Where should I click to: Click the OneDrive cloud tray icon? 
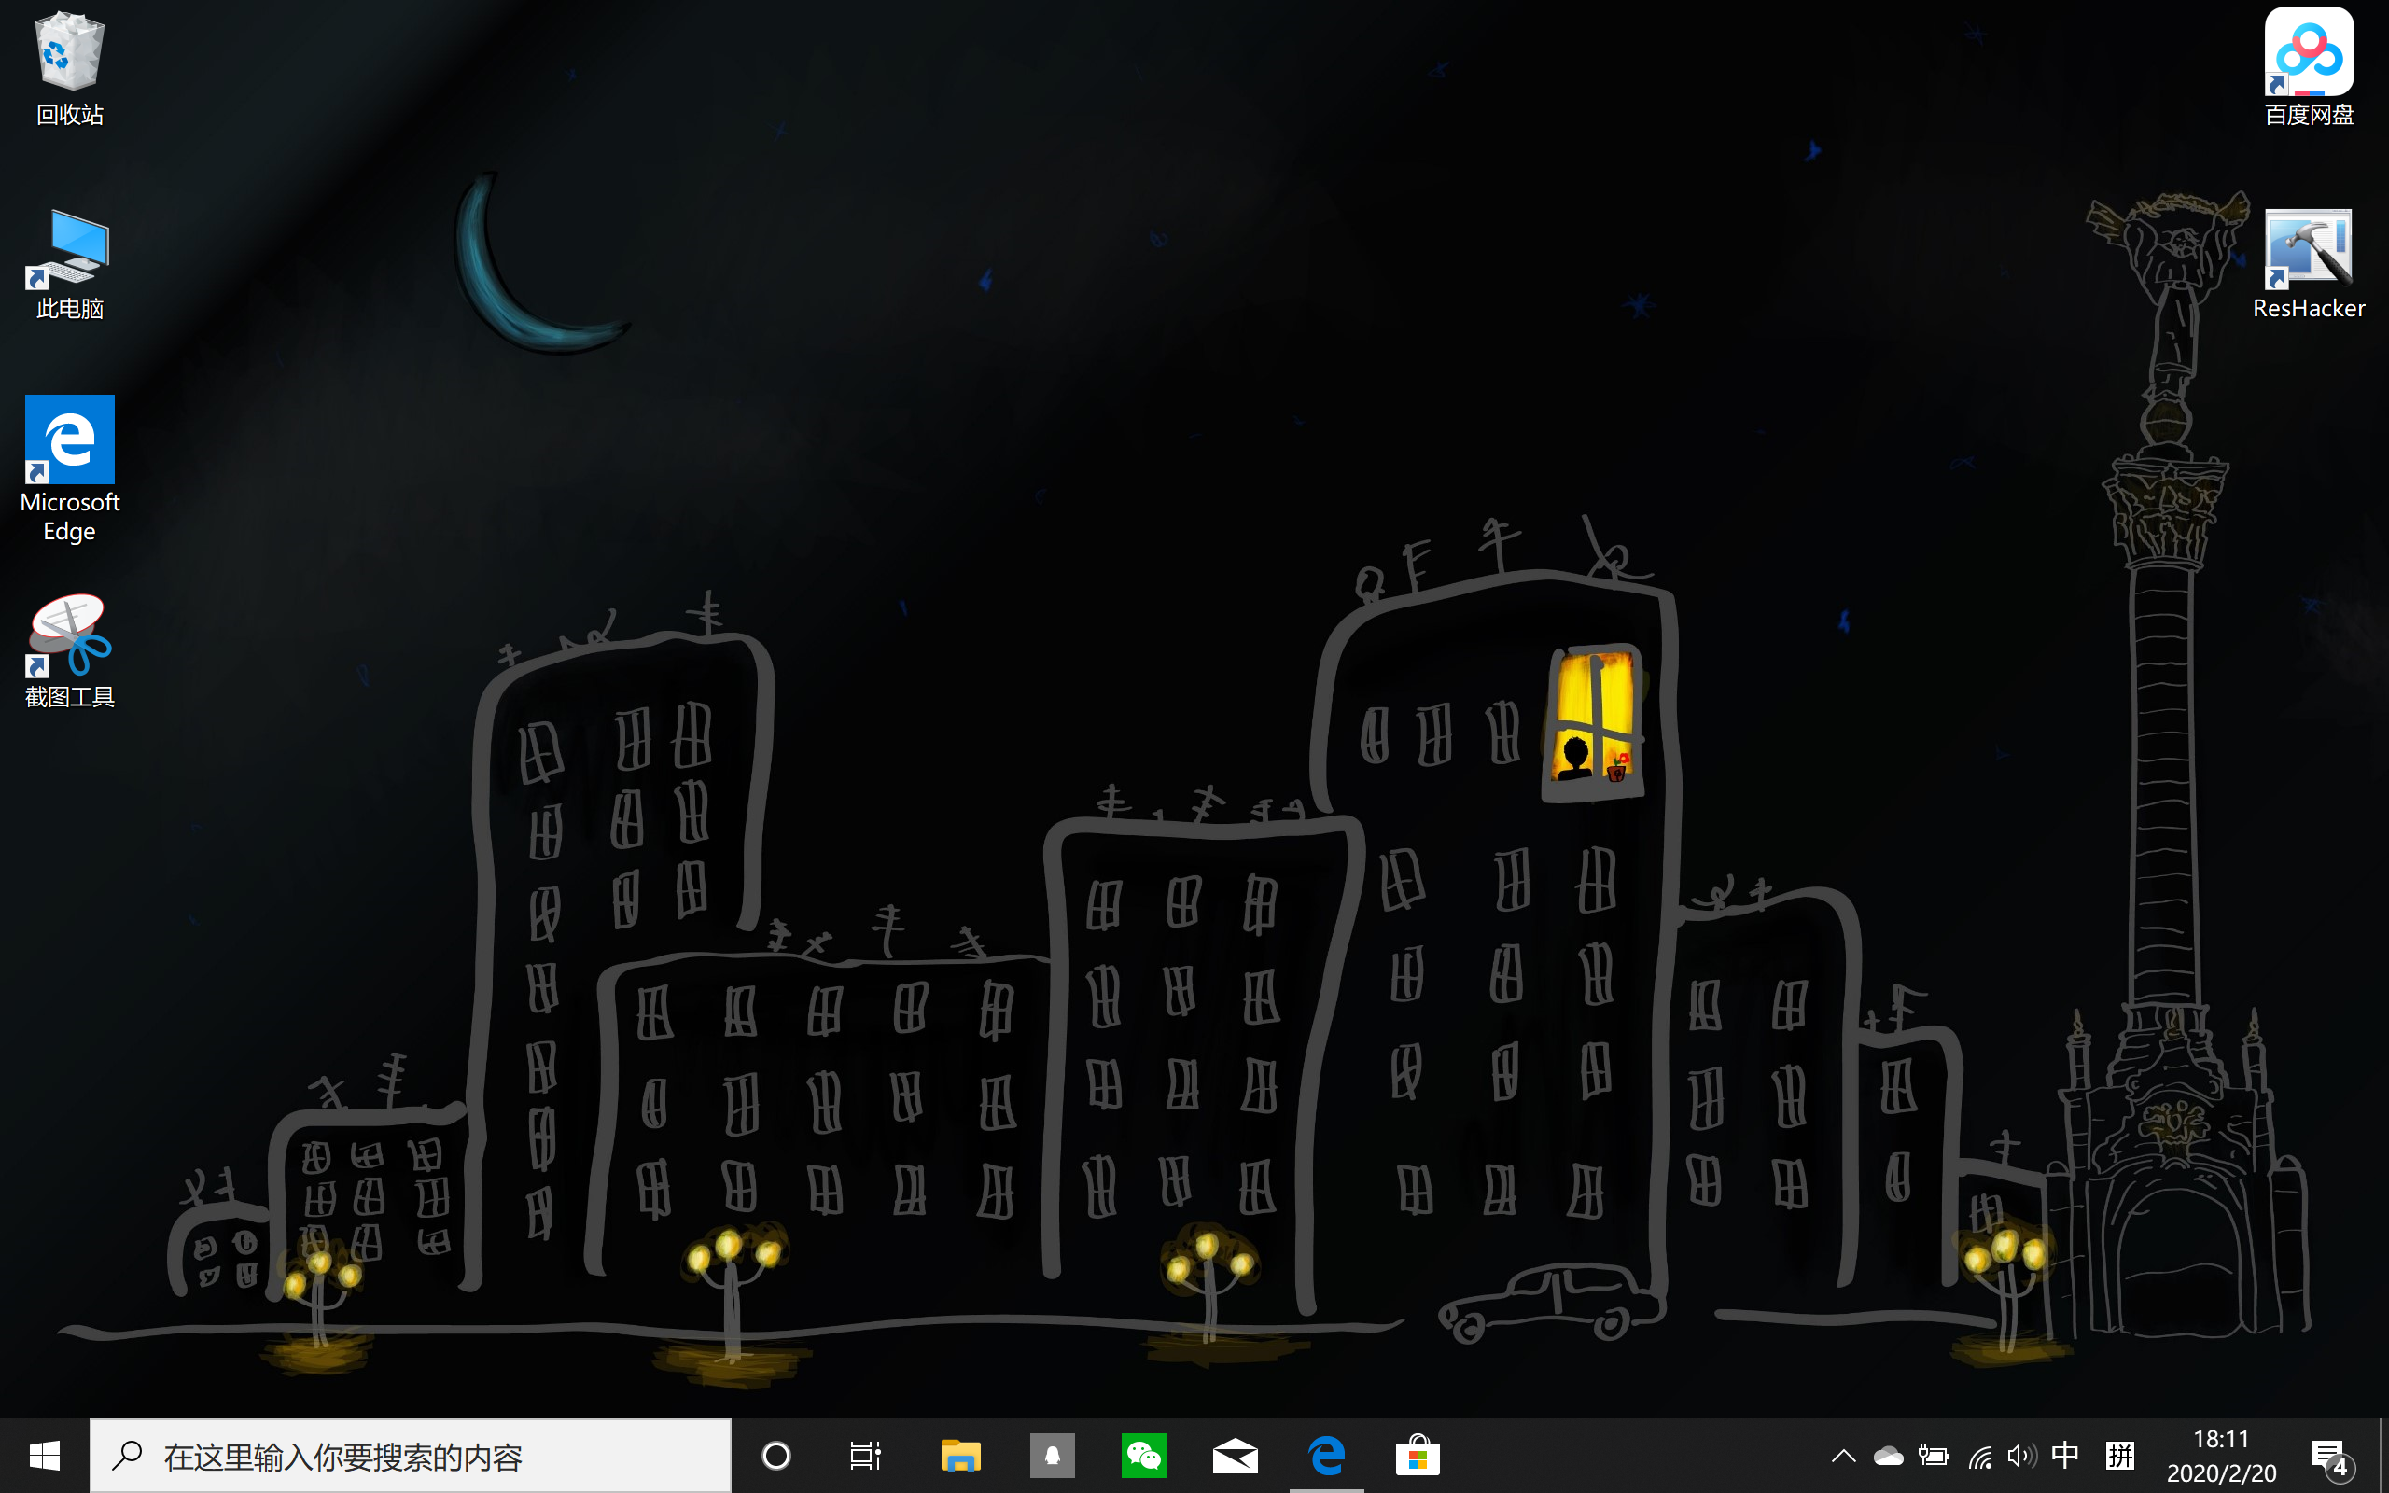tap(1888, 1456)
